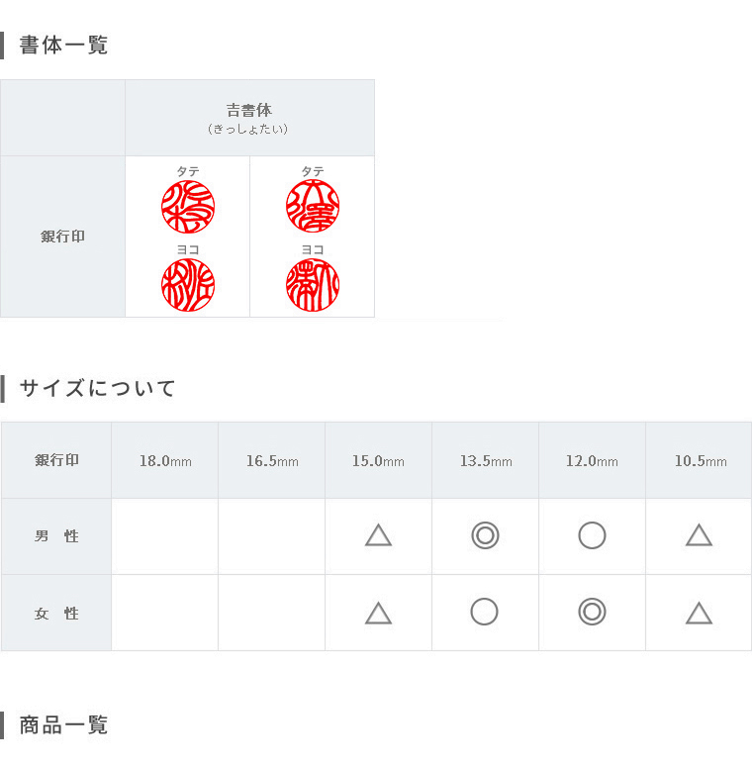Click triangle icon for 男性 10.5mm
The width and height of the screenshot is (752, 765).
point(699,535)
